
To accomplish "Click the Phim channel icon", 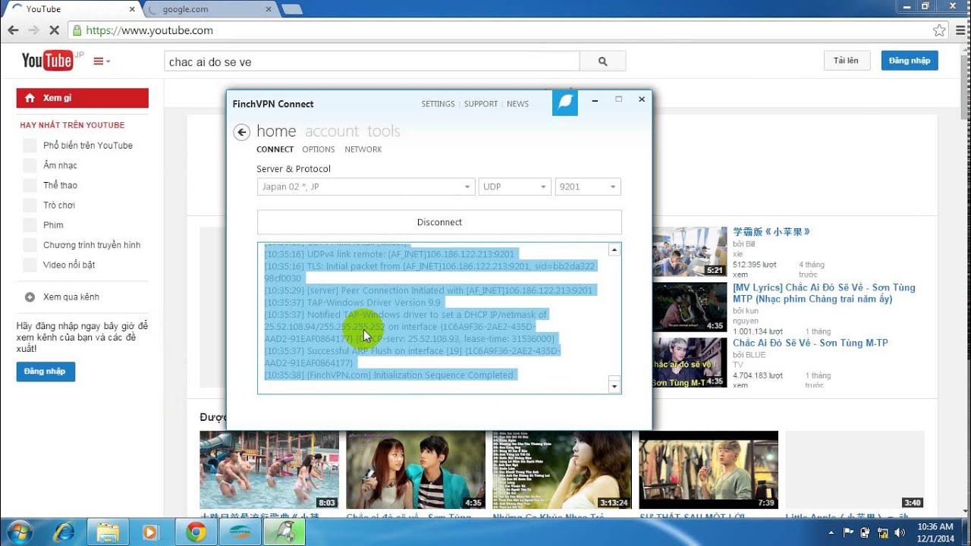I will pos(30,225).
